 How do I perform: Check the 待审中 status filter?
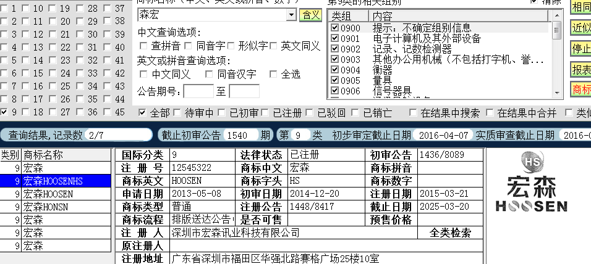pyautogui.click(x=177, y=112)
